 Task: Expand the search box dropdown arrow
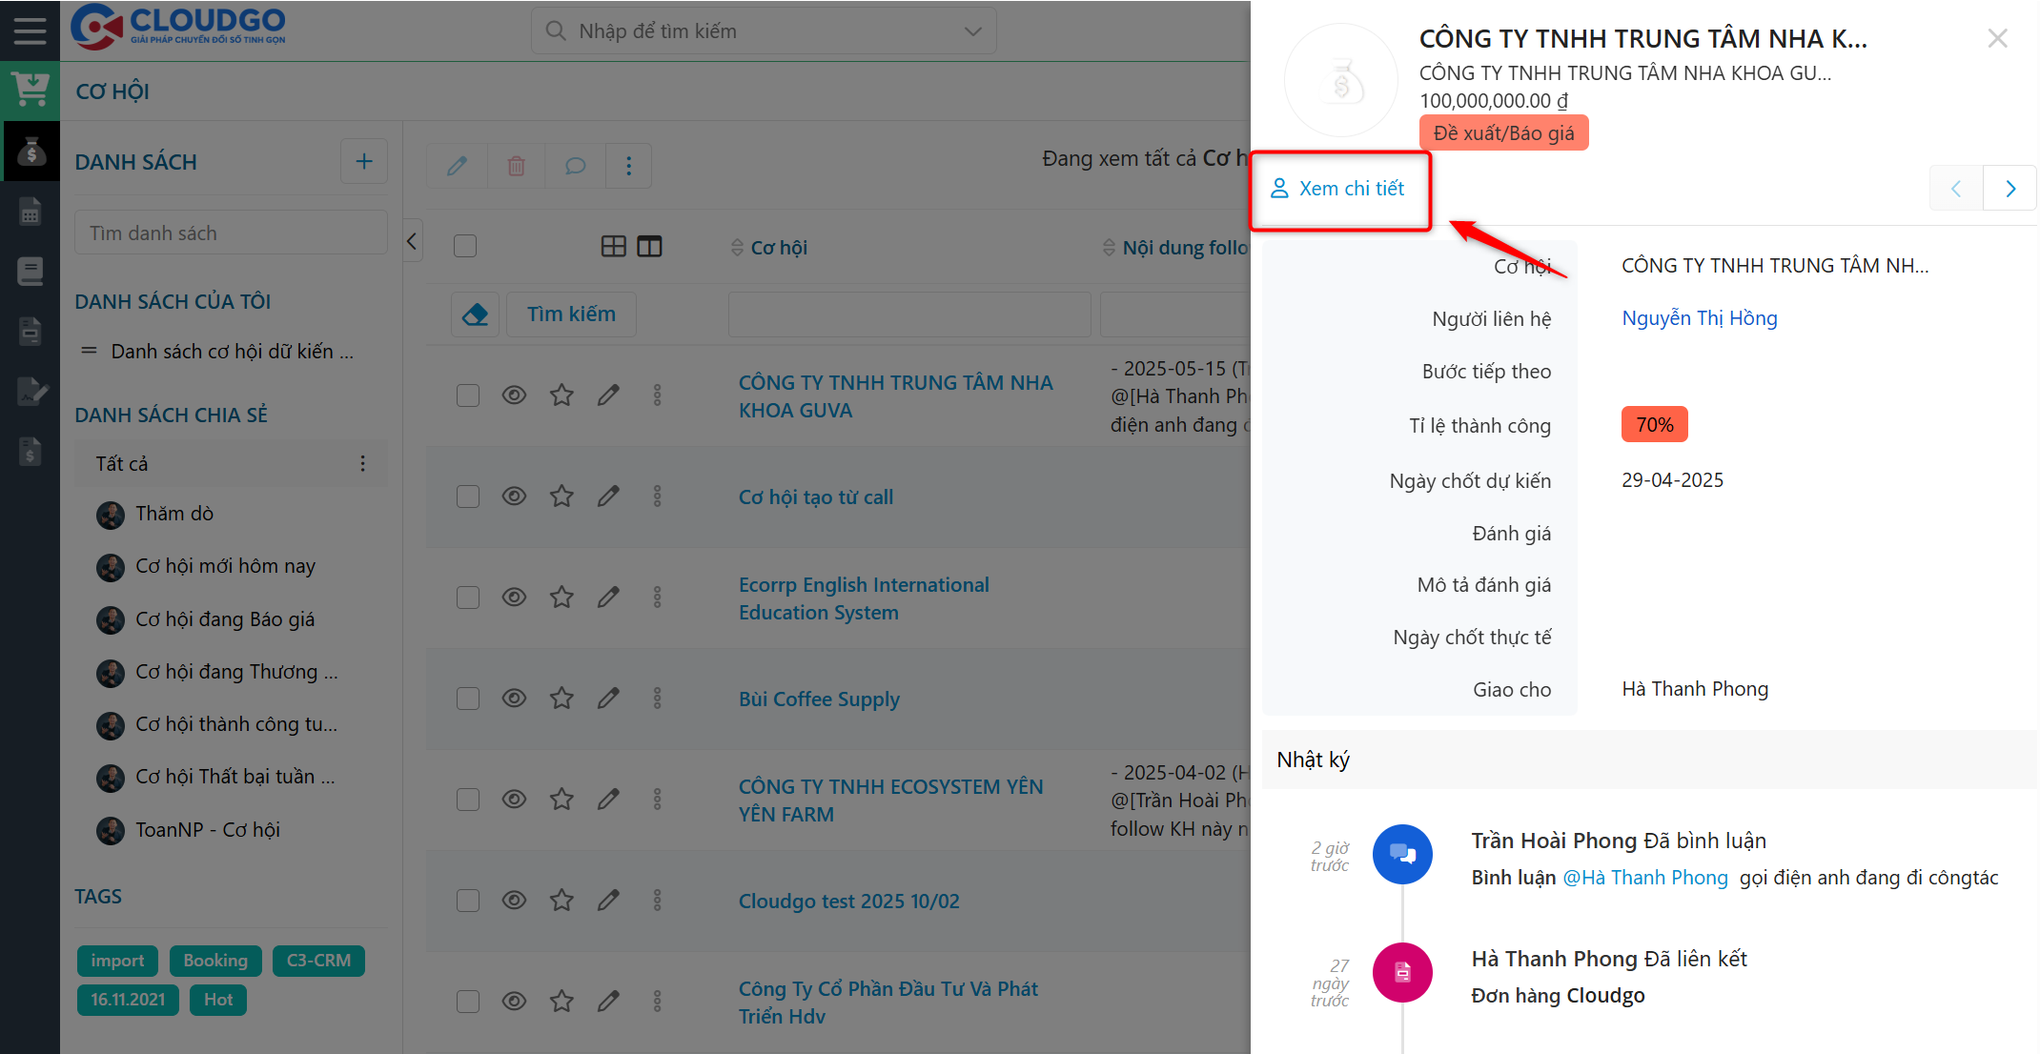coord(972,31)
